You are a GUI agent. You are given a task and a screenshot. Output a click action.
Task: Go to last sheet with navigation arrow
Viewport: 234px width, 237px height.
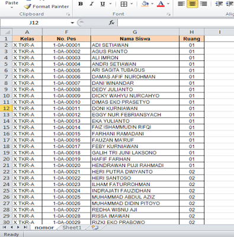pyautogui.click(x=25, y=228)
